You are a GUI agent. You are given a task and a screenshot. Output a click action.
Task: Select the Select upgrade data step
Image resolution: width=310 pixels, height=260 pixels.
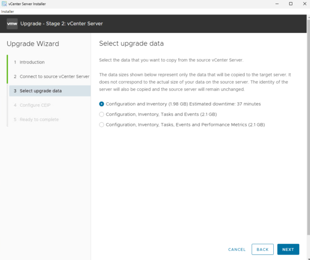50,91
